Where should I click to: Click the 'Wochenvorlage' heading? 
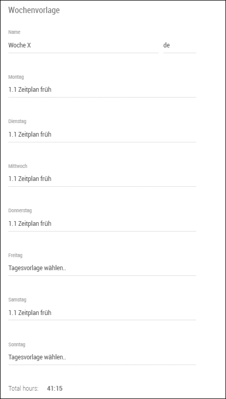[34, 10]
